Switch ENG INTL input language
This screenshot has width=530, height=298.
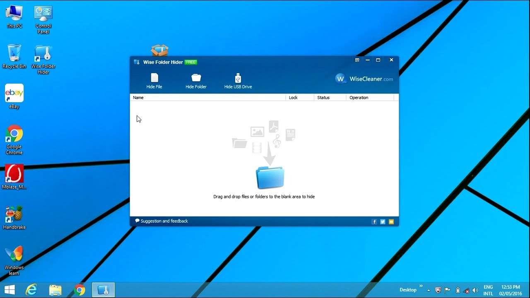[488, 290]
